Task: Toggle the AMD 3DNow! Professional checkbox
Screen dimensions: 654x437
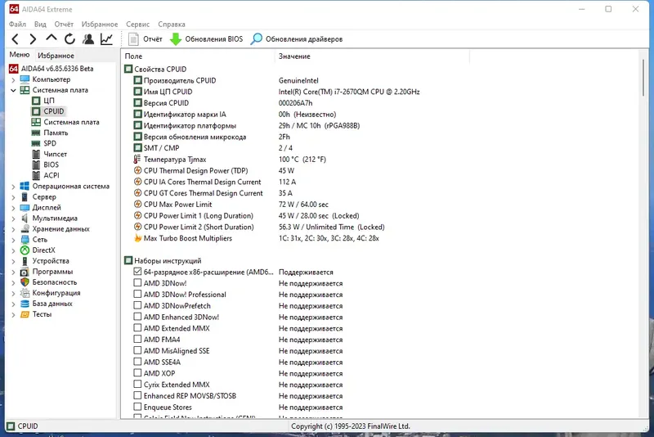Action: (x=137, y=295)
